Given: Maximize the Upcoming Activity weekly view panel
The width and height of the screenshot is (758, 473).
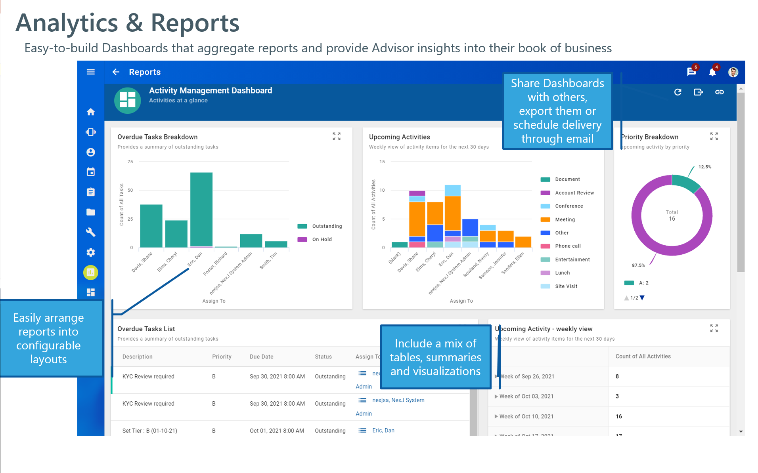Looking at the screenshot, I should (x=714, y=328).
